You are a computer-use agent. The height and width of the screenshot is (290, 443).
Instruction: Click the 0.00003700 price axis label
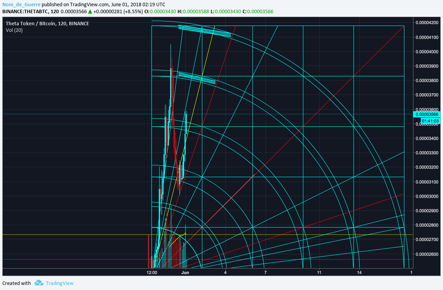(427, 95)
